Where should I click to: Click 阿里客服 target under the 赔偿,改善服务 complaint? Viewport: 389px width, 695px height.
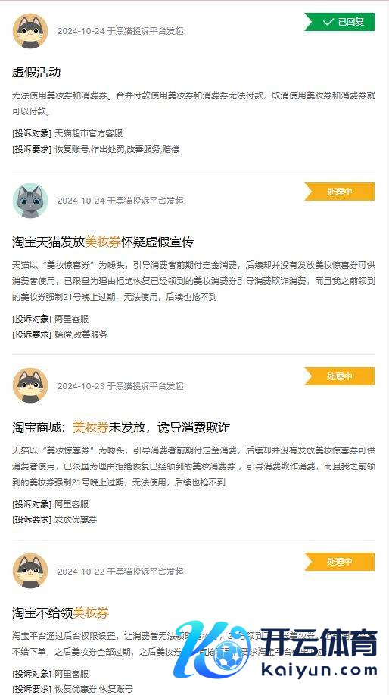(72, 319)
